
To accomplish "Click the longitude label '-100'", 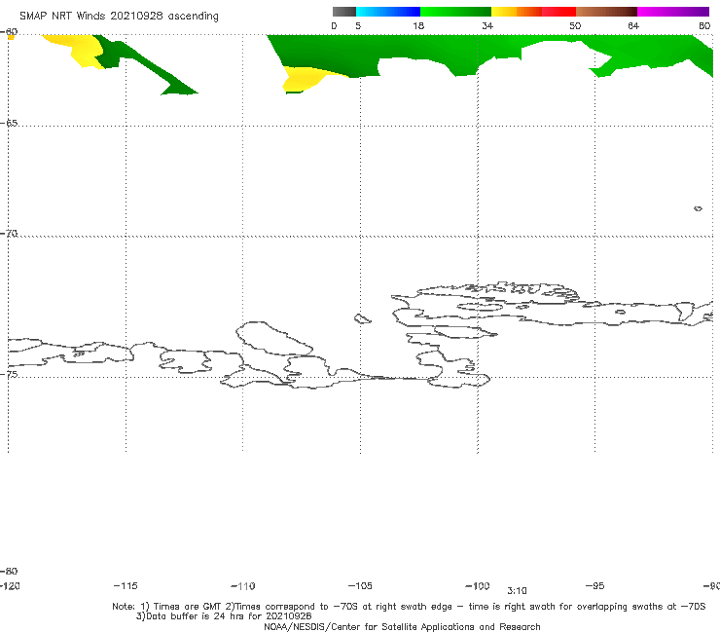I will [x=478, y=585].
